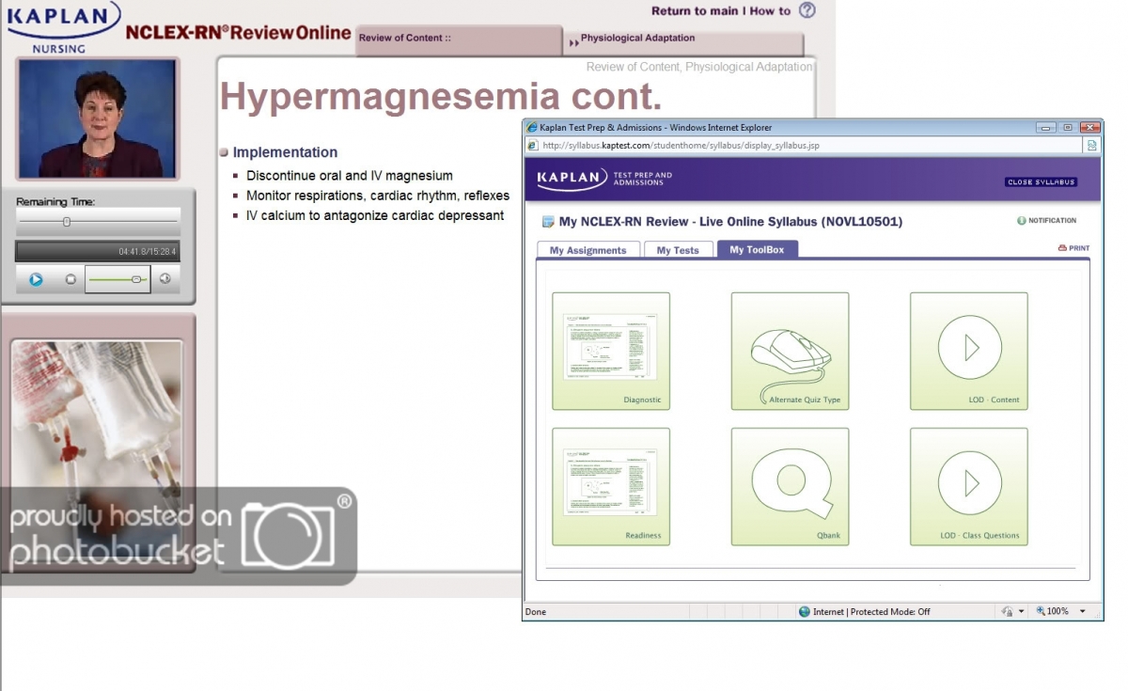Select the Physiological Adaptation tab
The height and width of the screenshot is (691, 1128).
[x=637, y=39]
